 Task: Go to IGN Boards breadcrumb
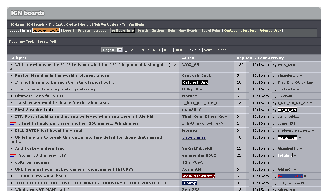point(35,24)
